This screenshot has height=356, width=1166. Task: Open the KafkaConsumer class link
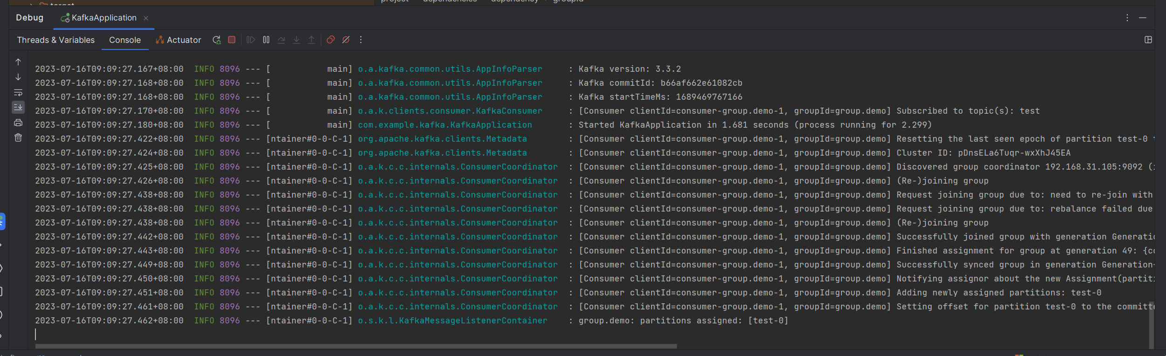(450, 111)
